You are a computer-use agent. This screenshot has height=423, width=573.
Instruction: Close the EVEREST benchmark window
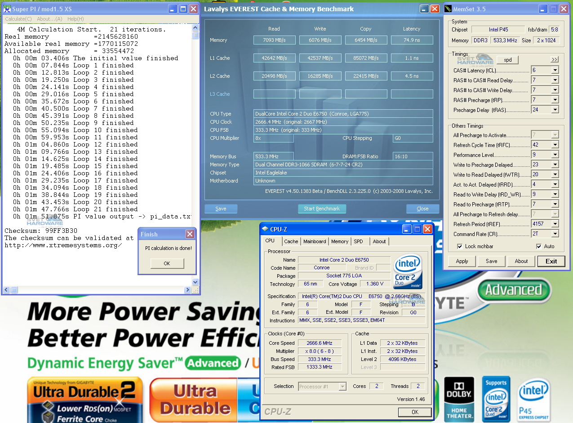(x=434, y=9)
